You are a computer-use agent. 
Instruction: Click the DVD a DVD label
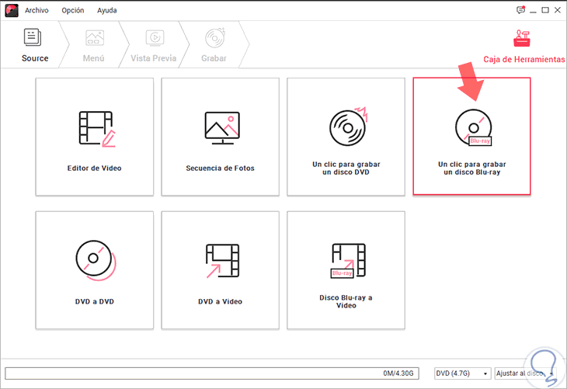click(x=95, y=301)
